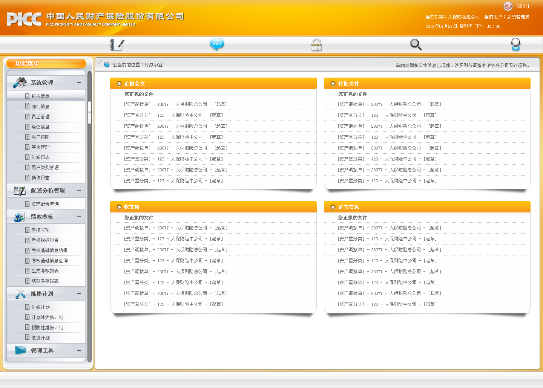This screenshot has width=543, height=388.
Task: Click the PICC logo
Action: point(24,19)
